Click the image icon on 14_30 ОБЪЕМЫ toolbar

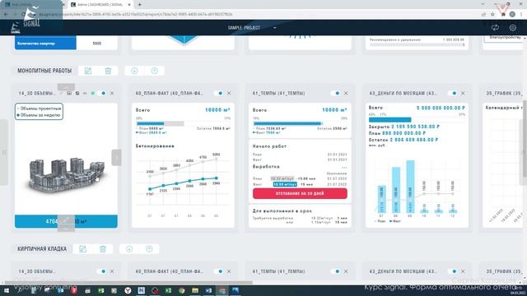[x=69, y=93]
